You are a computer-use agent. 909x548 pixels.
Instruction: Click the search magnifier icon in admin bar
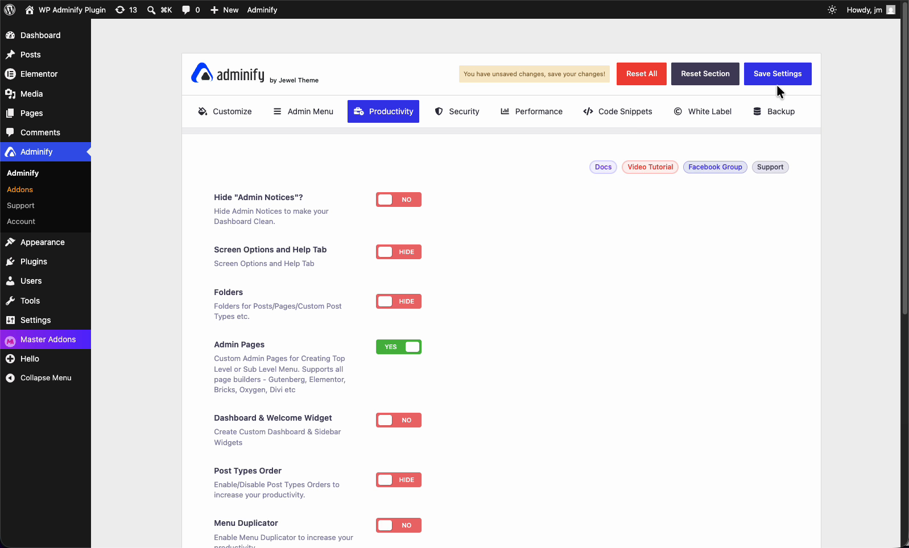coord(151,10)
